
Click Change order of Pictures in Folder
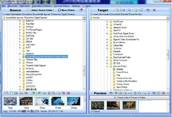pos(130,98)
